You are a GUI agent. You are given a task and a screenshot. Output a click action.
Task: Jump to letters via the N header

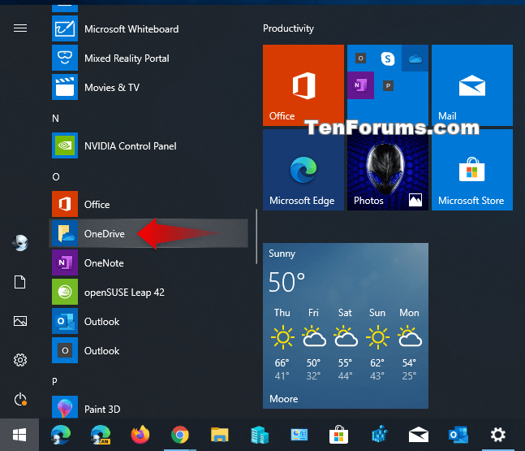55,119
